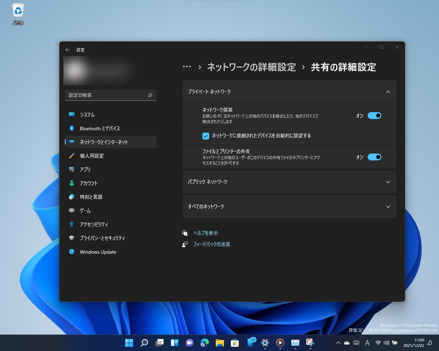
Task: Select Bluetooth とデバイス in the sidebar
Action: pyautogui.click(x=99, y=128)
